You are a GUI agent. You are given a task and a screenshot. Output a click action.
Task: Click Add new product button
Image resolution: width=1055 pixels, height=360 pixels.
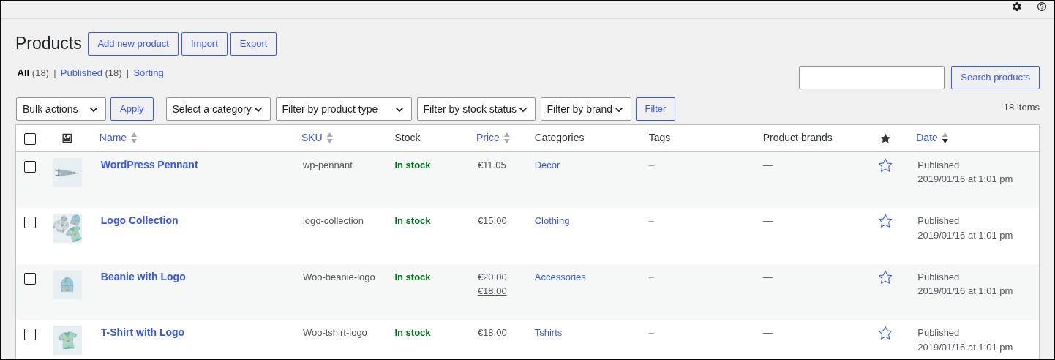click(x=133, y=44)
